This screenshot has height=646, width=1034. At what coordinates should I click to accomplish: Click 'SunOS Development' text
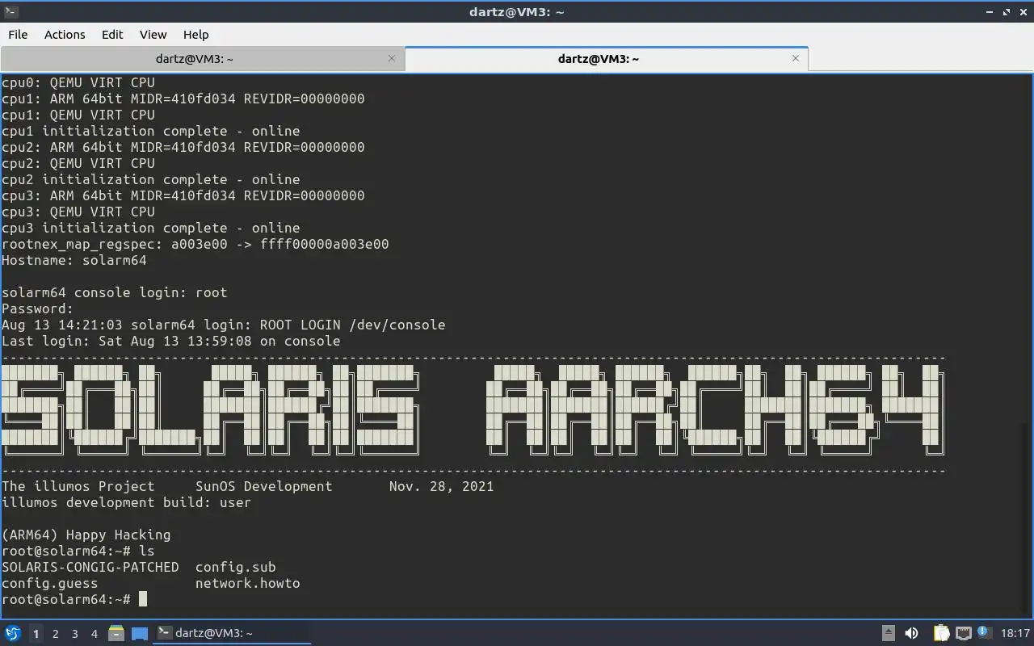pos(264,486)
